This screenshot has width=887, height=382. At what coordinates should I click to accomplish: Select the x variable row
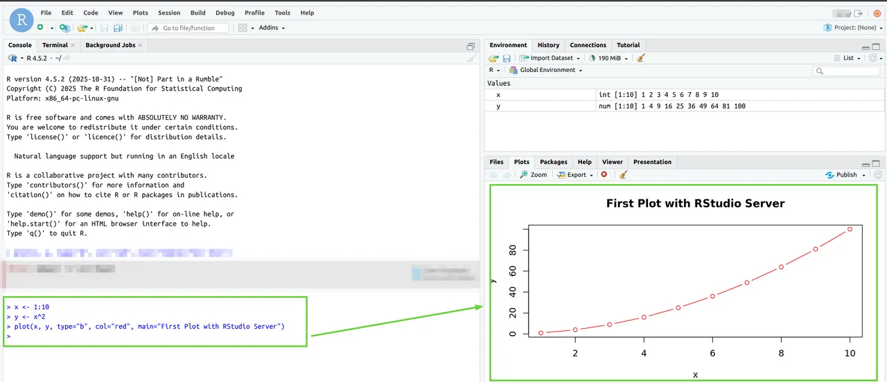[685, 95]
